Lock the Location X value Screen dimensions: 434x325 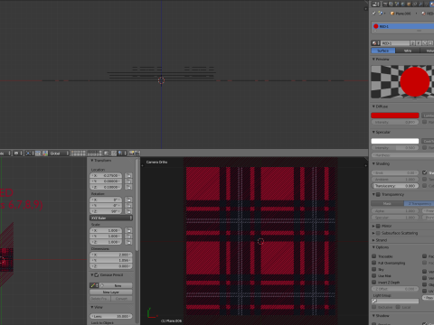click(128, 175)
